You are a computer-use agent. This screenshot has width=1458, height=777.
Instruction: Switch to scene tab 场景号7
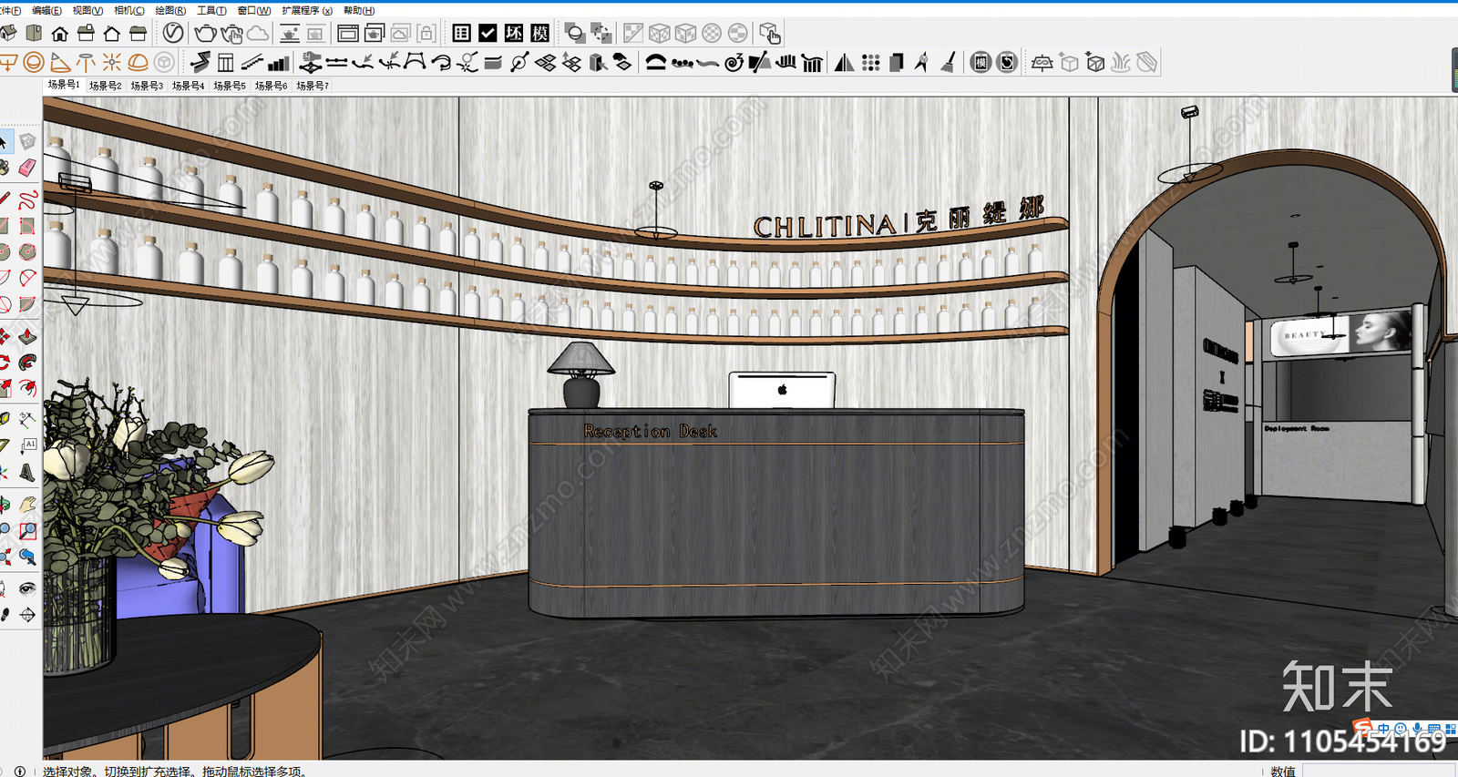[x=313, y=86]
